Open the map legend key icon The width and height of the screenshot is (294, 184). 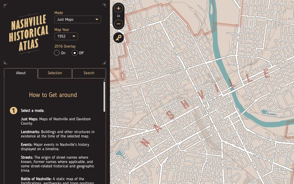coord(119,38)
